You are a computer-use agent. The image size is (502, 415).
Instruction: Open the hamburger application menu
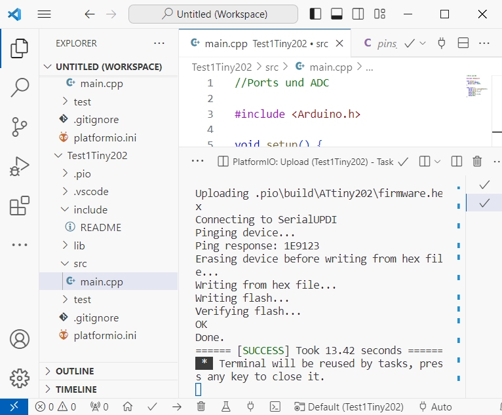click(x=44, y=14)
